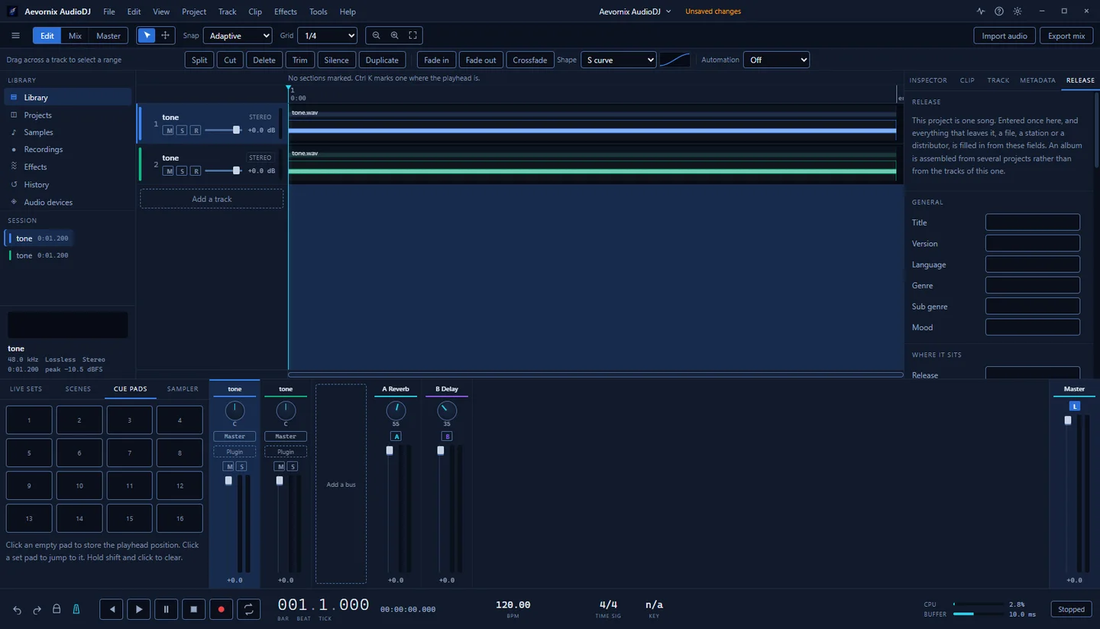This screenshot has width=1100, height=629.
Task: Open the project name dropdown in title bar
Action: pyautogui.click(x=636, y=11)
